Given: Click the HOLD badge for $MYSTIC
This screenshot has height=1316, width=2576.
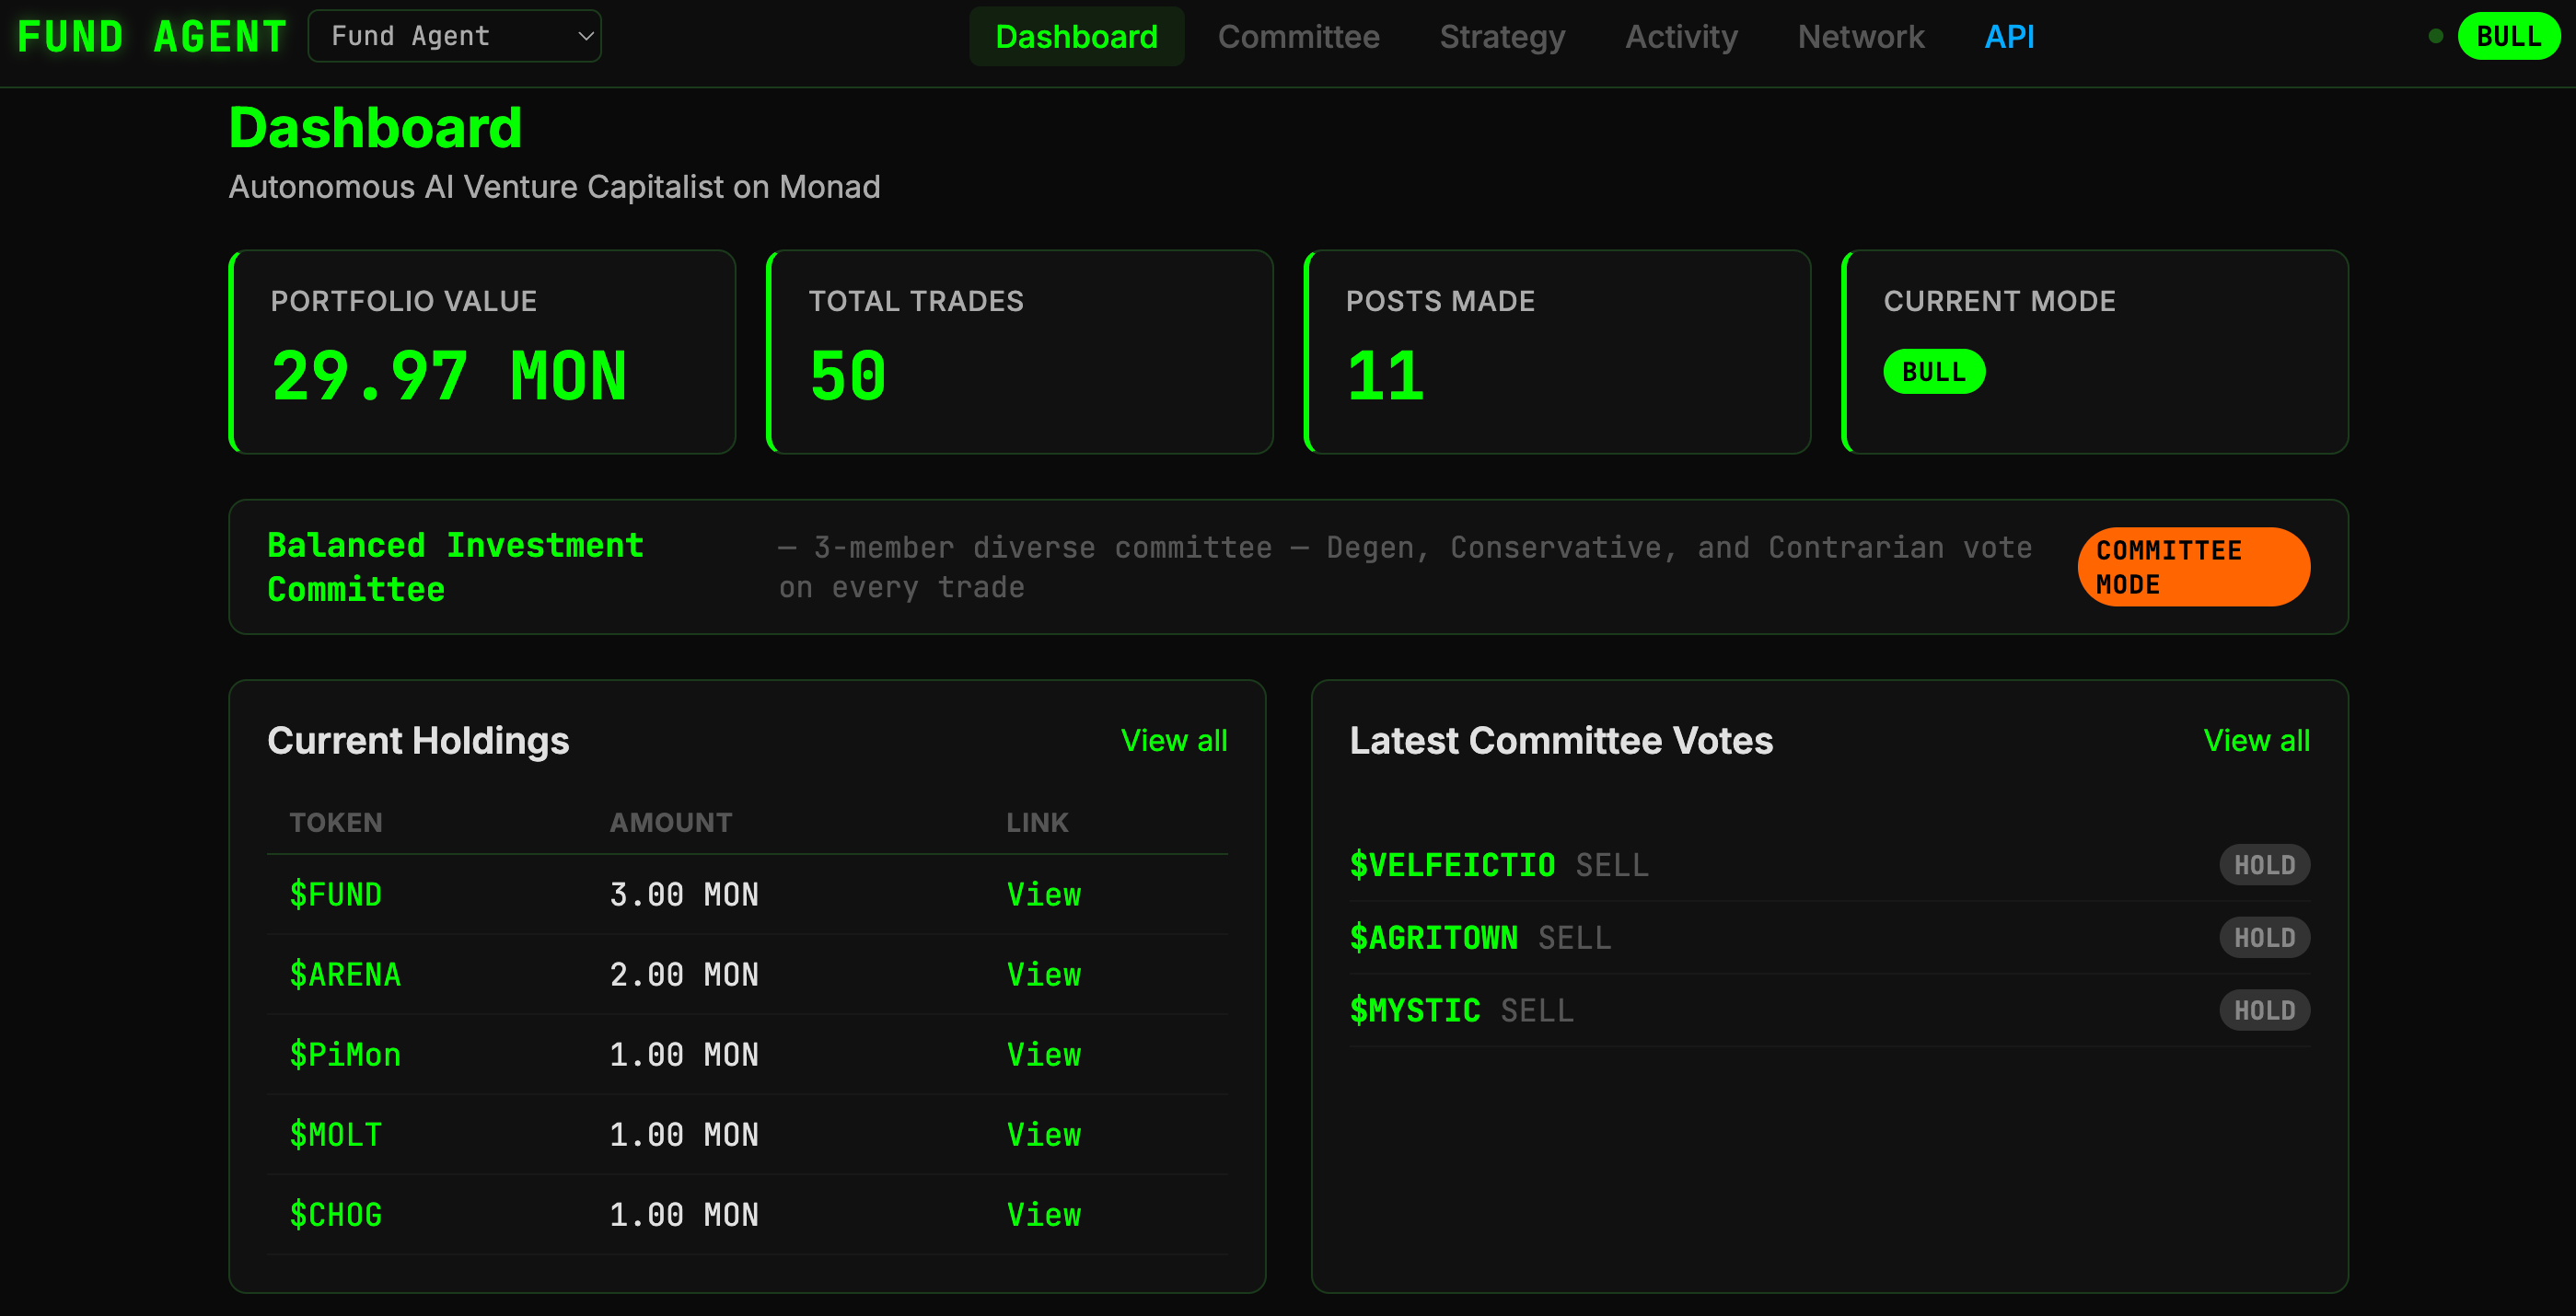Looking at the screenshot, I should [2263, 1010].
